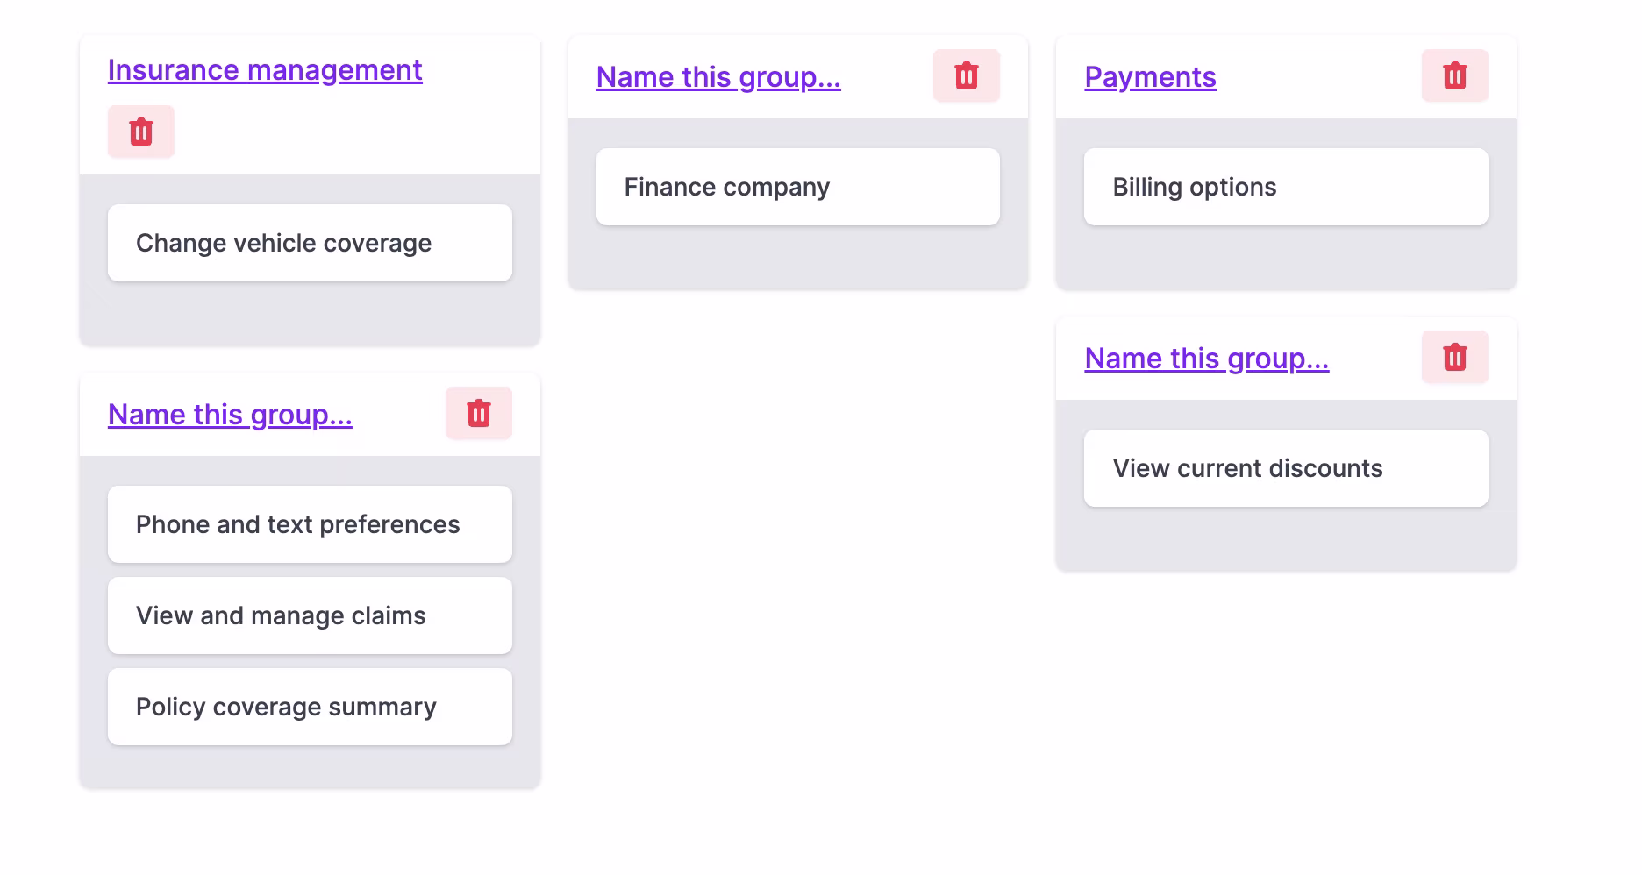Delete the group containing View current discounts
1642x875 pixels.
tap(1454, 357)
